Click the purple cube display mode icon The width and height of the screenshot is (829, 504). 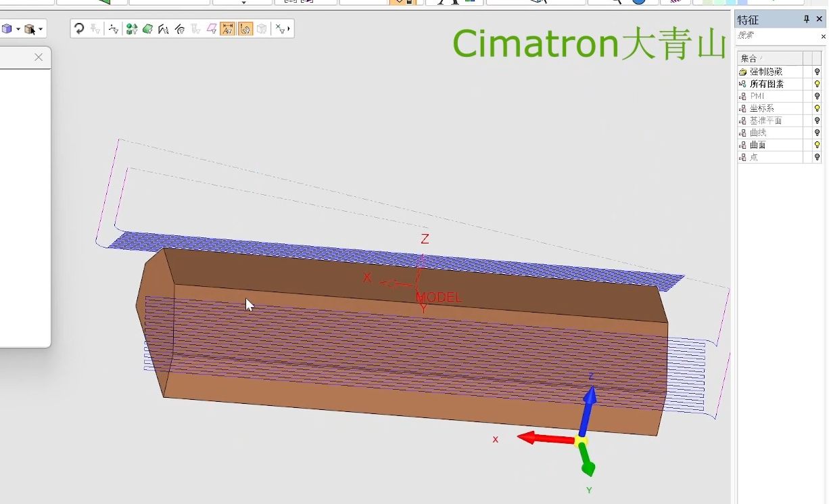click(7, 28)
